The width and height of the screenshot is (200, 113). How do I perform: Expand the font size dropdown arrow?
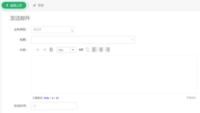pos(73,50)
